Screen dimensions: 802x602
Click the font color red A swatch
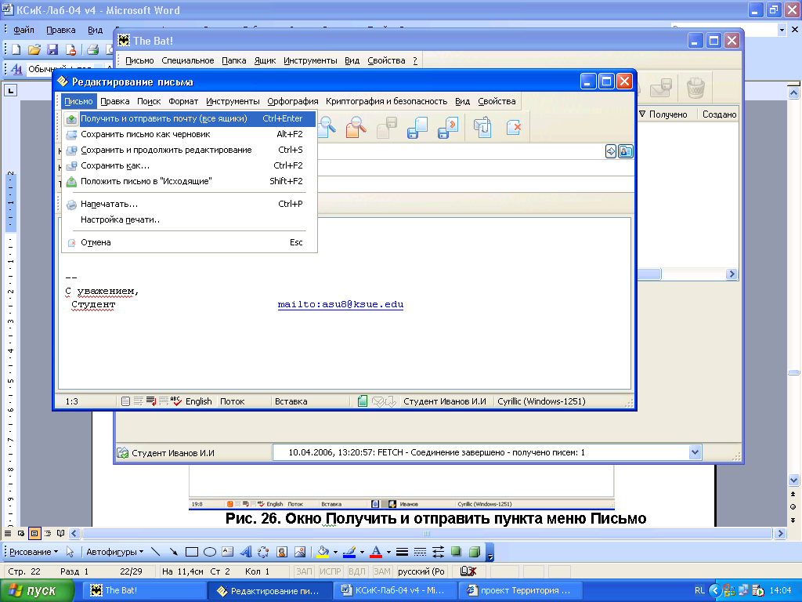[376, 552]
